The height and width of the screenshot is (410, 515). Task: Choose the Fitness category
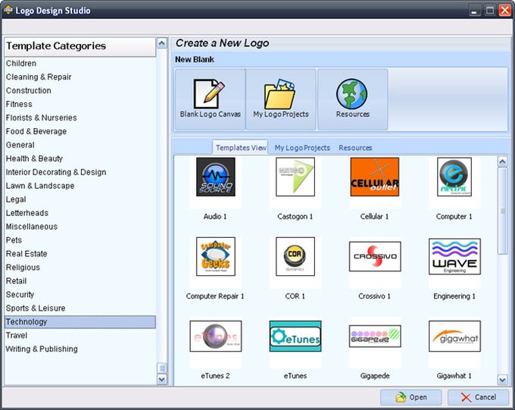point(80,105)
